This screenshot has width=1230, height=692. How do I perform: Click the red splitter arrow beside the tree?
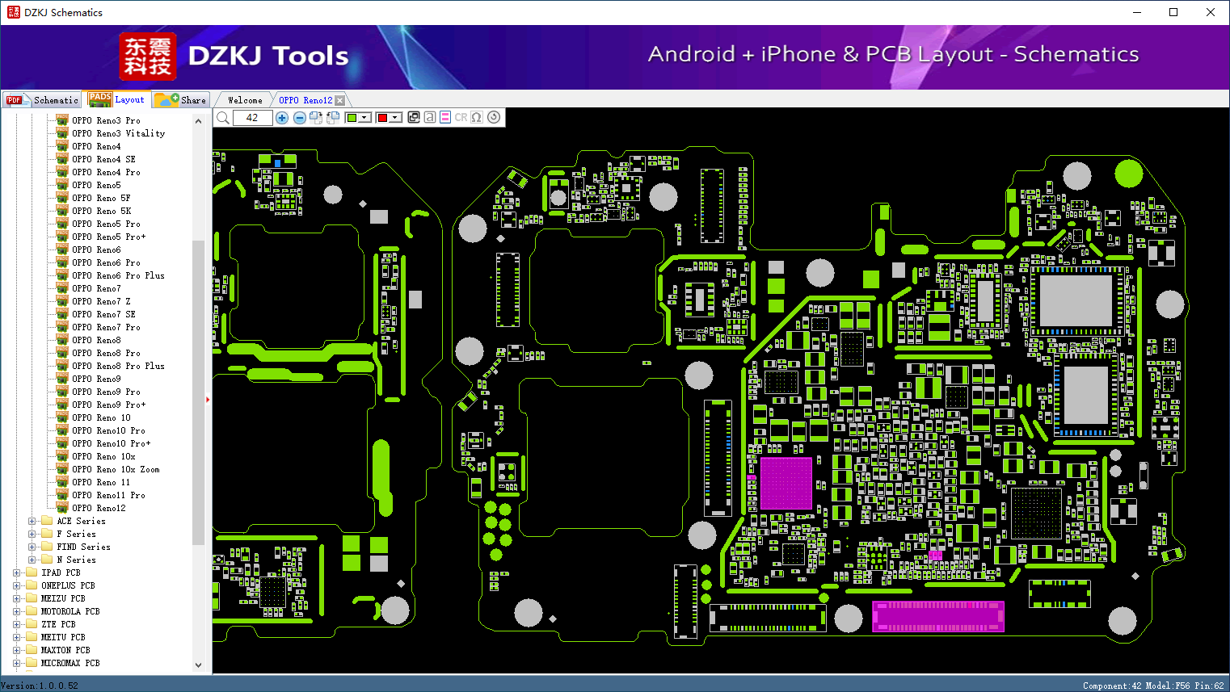(x=208, y=399)
